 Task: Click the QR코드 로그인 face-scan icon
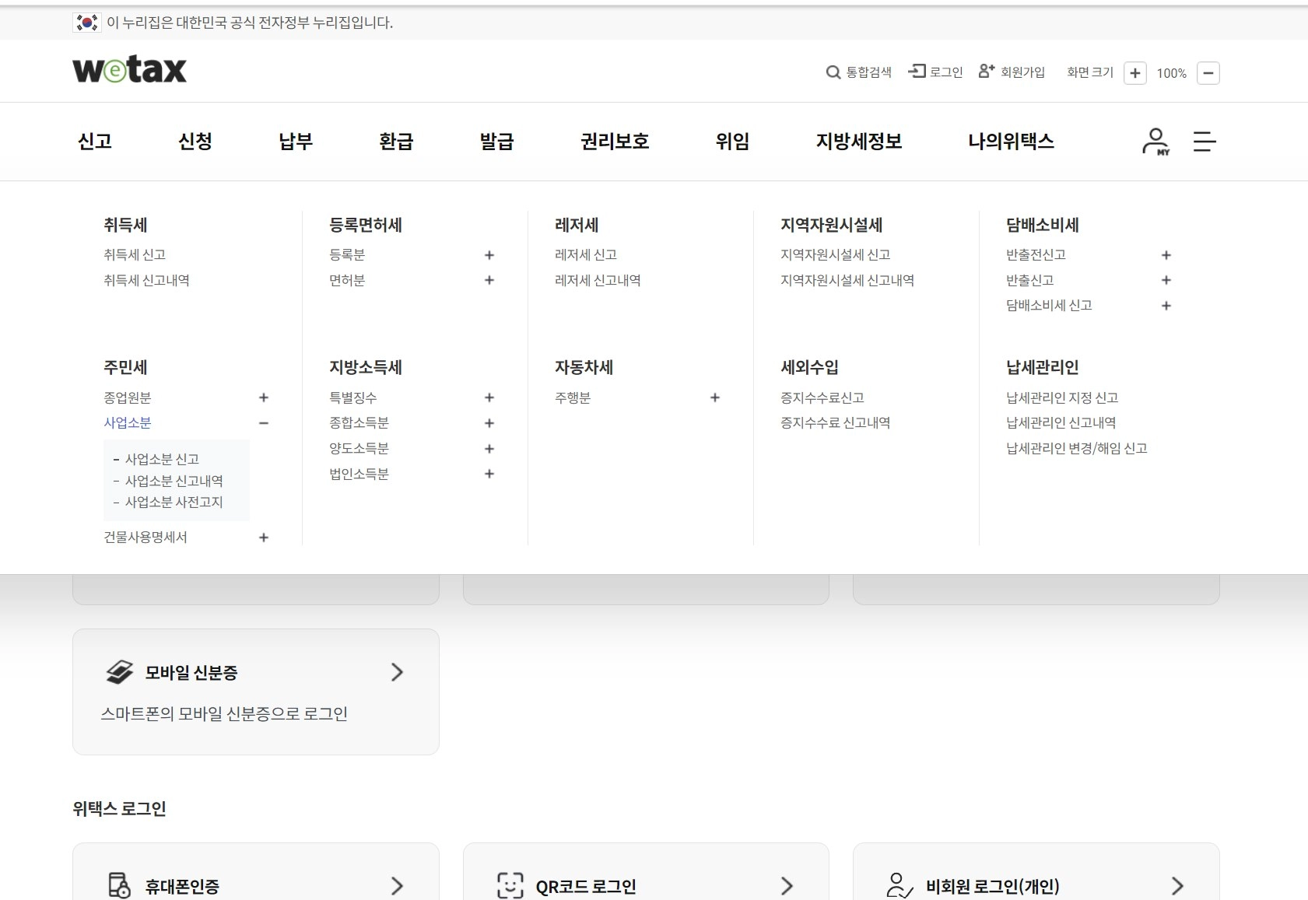pyautogui.click(x=510, y=885)
